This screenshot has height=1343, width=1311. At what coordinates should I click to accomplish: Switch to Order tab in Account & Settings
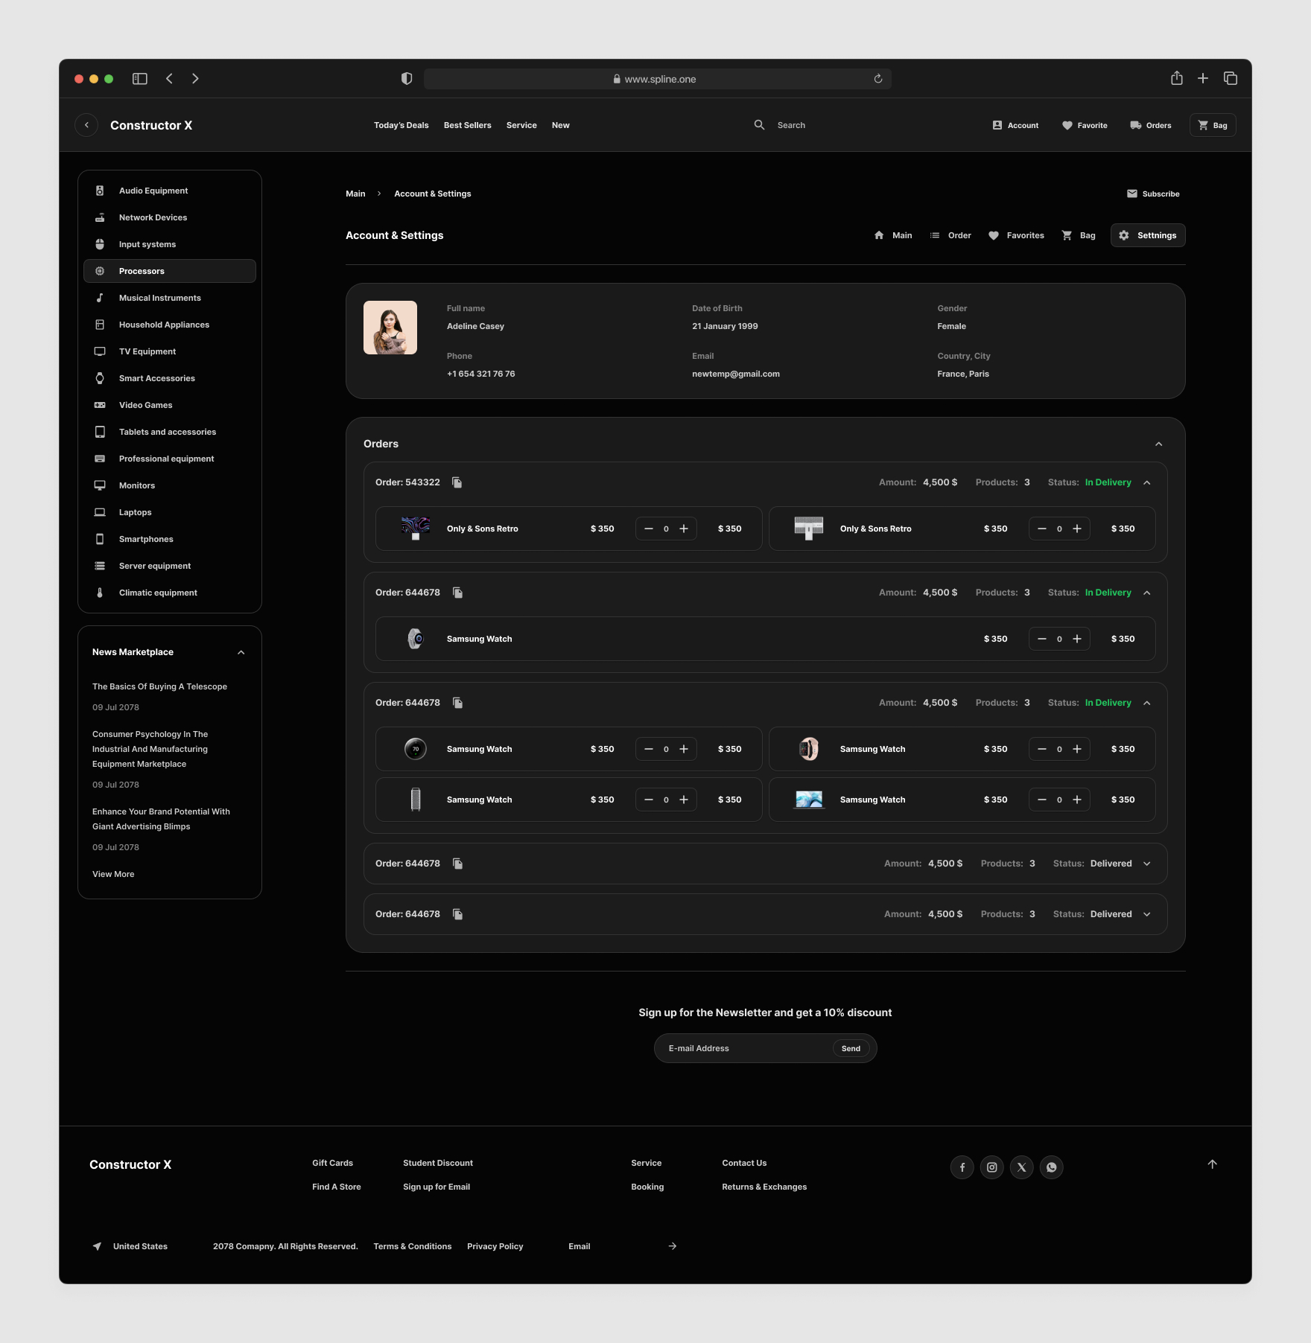(950, 235)
